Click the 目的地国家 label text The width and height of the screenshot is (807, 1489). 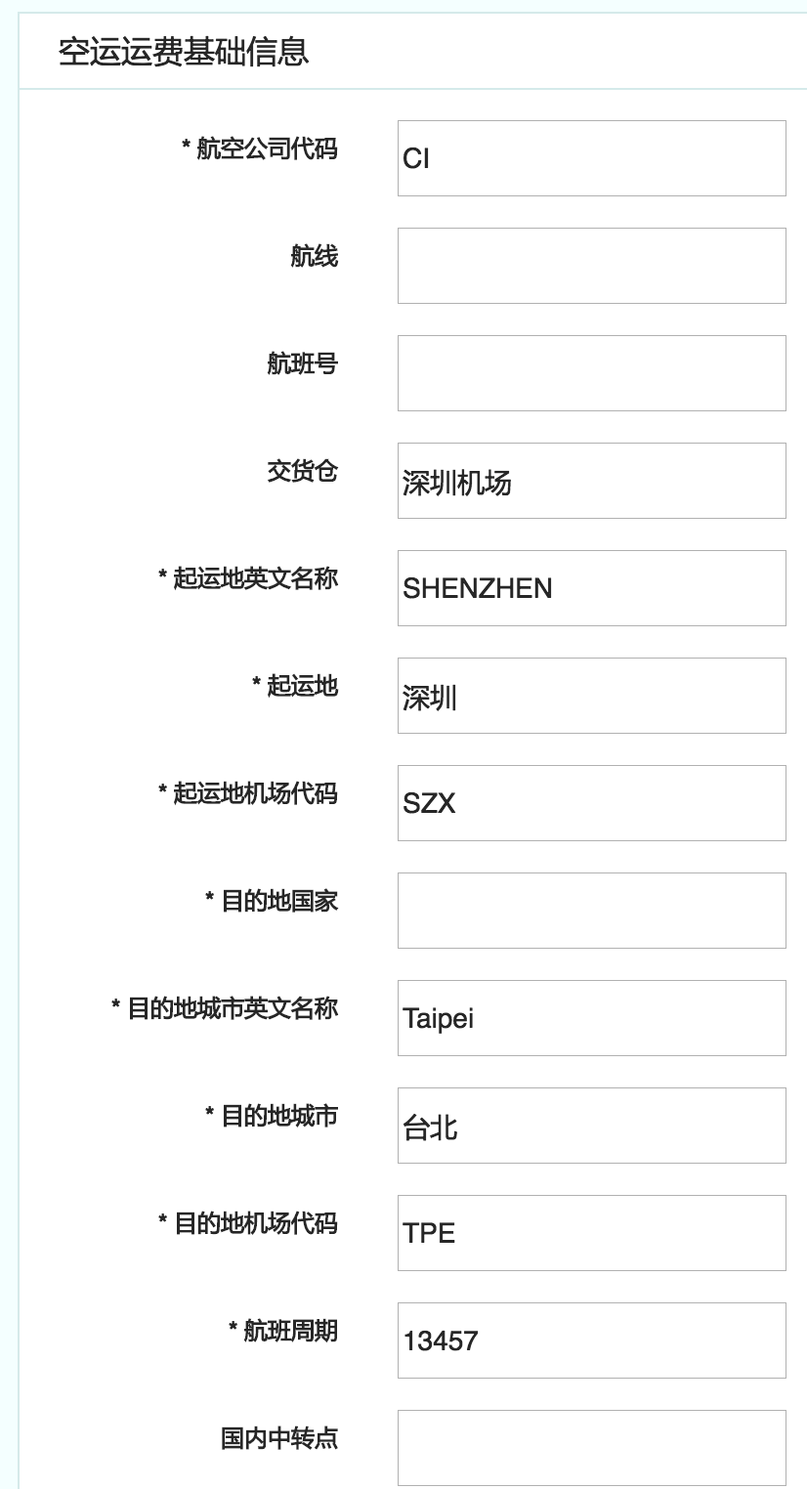click(x=278, y=901)
